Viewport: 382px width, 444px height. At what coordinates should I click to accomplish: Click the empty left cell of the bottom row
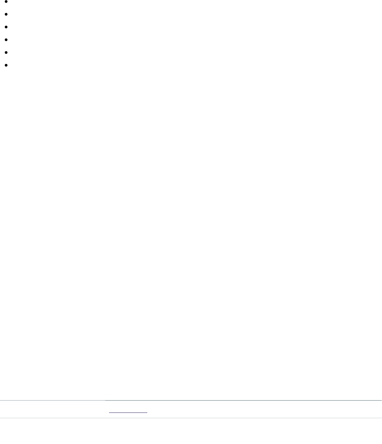pos(52,409)
